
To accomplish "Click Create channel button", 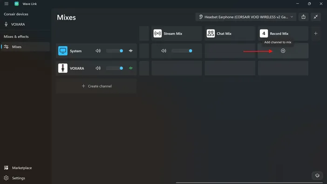I will 96,86.
